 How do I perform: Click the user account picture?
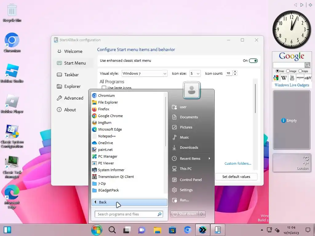pos(191,90)
